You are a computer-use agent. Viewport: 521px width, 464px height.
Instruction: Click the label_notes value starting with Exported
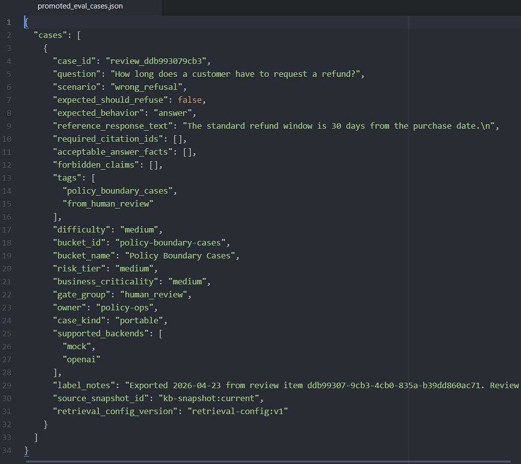coord(322,385)
